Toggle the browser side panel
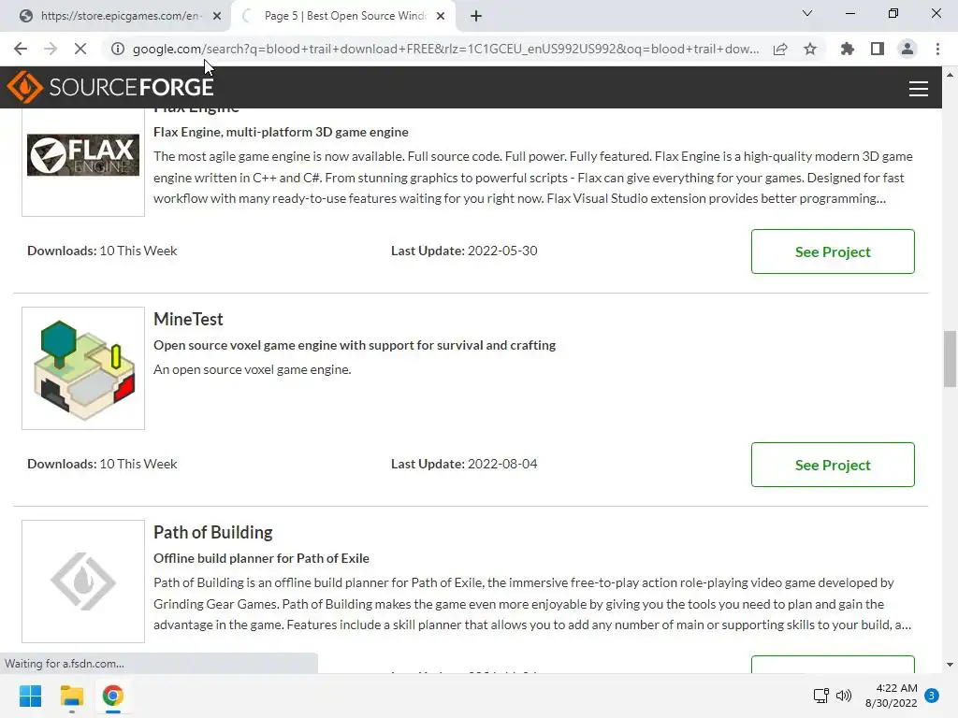This screenshot has width=958, height=718. (x=878, y=49)
